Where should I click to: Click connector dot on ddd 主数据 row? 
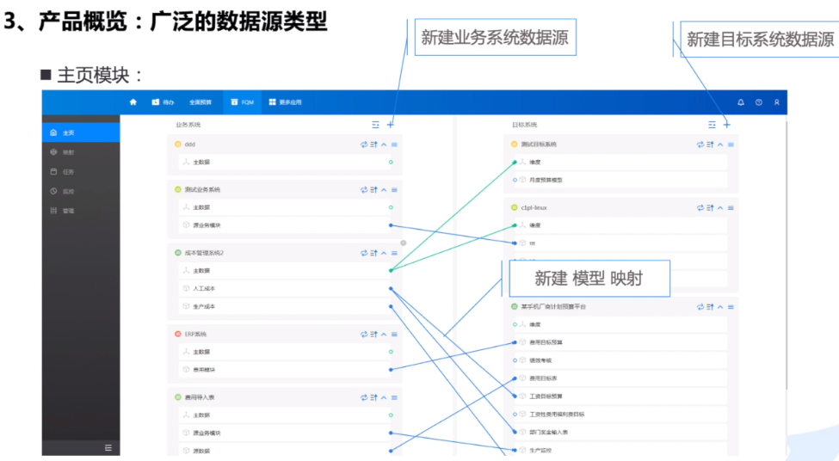[391, 162]
